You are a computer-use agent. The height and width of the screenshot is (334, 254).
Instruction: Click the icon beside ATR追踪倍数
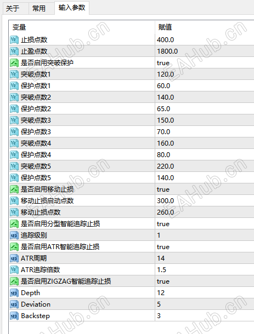coord(14,270)
